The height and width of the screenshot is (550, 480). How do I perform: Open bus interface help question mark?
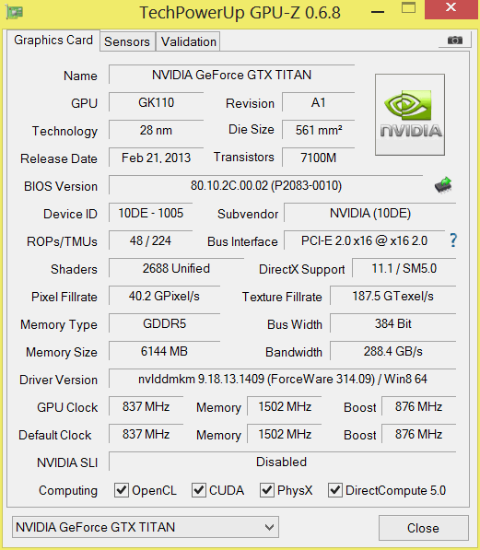point(453,240)
